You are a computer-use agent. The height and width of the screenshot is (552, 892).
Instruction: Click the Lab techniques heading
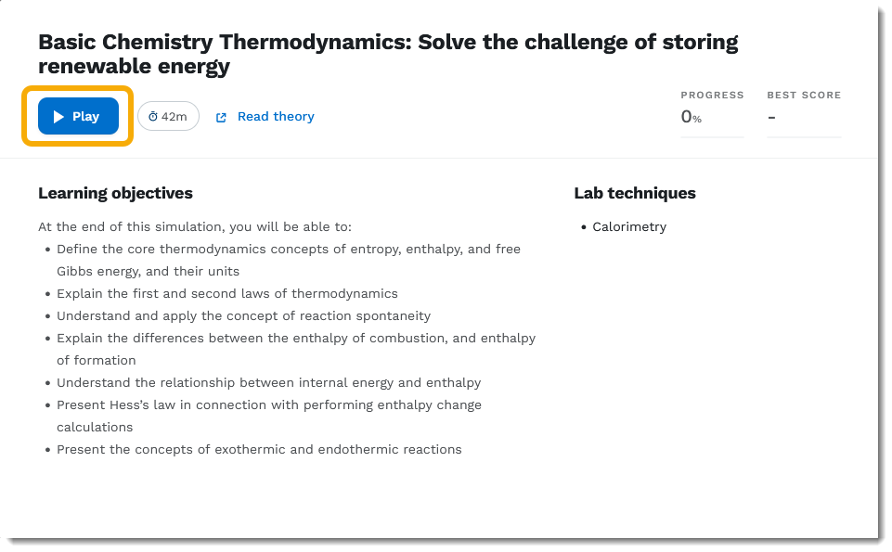(x=635, y=193)
